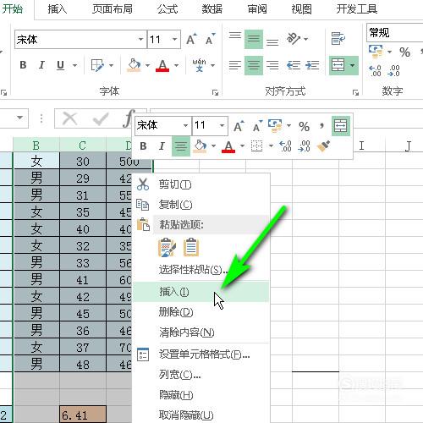The image size is (423, 423).
Task: Open ribbon font color dropdown arrow
Action: (x=177, y=65)
